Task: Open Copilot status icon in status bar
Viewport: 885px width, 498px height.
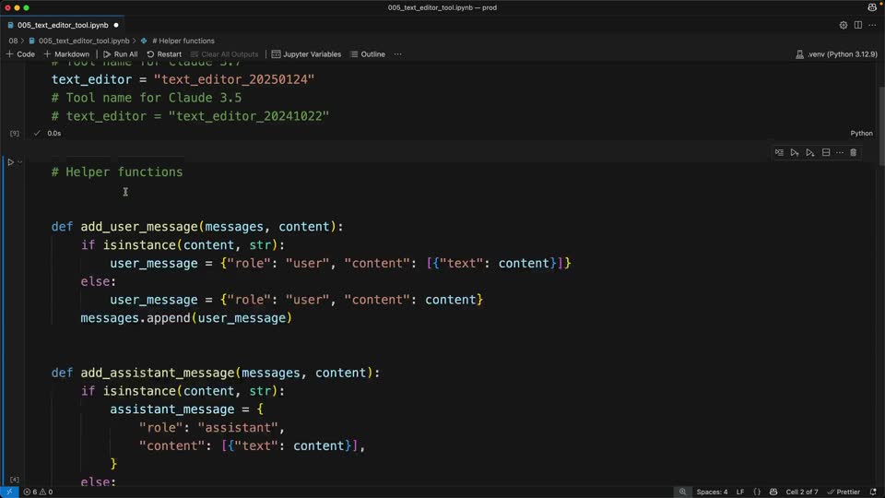Action: point(773,492)
